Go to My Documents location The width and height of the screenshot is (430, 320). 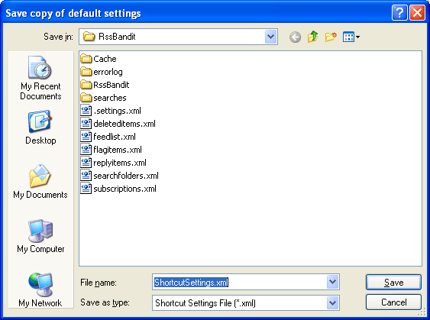(40, 181)
